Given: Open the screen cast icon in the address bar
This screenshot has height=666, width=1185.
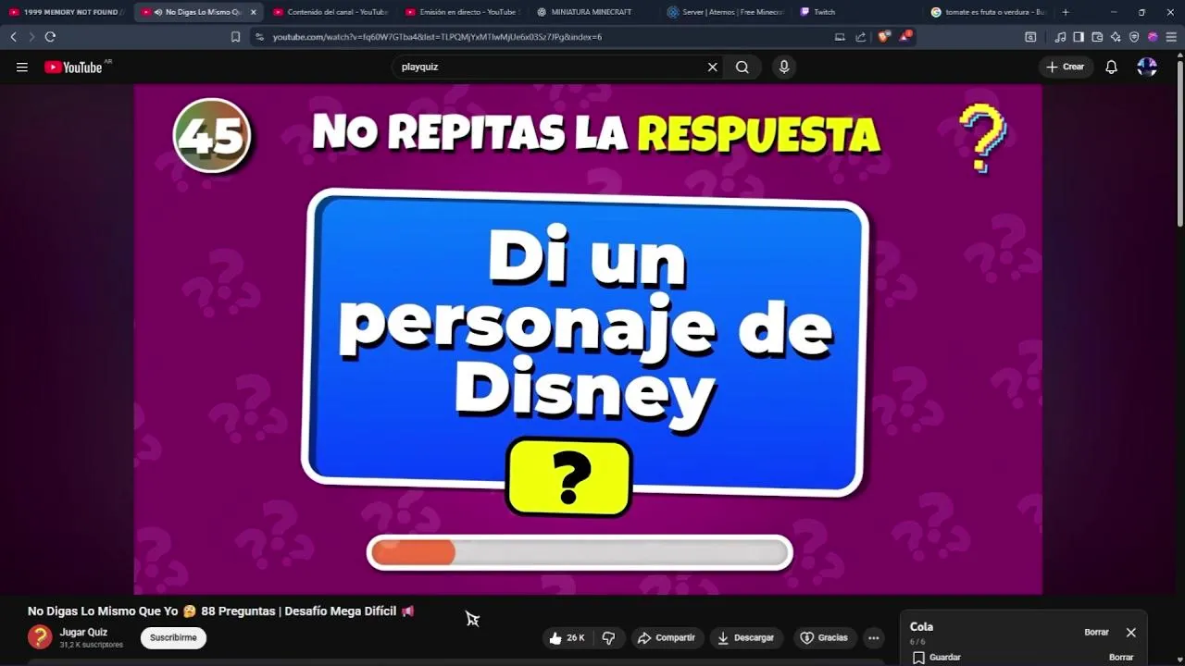Looking at the screenshot, I should 840,37.
